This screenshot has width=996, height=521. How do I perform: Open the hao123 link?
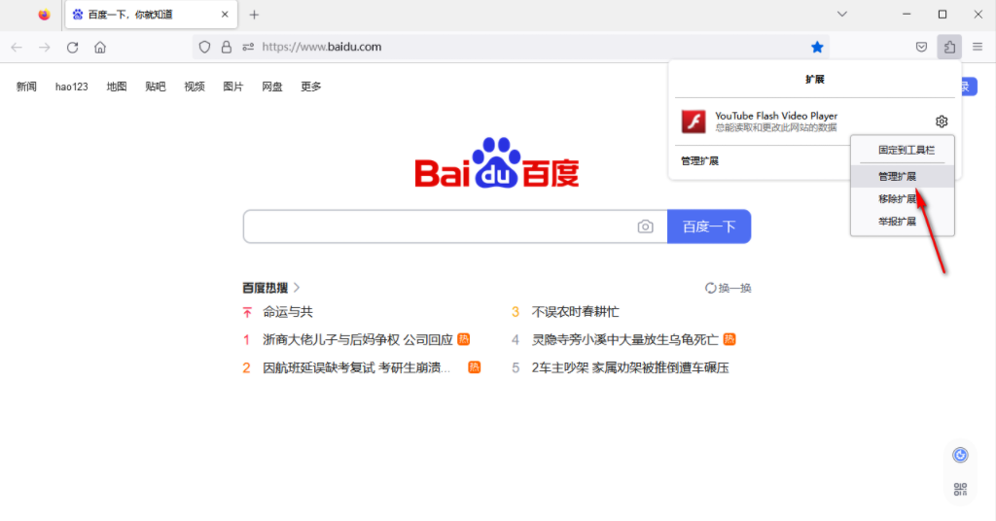click(72, 87)
